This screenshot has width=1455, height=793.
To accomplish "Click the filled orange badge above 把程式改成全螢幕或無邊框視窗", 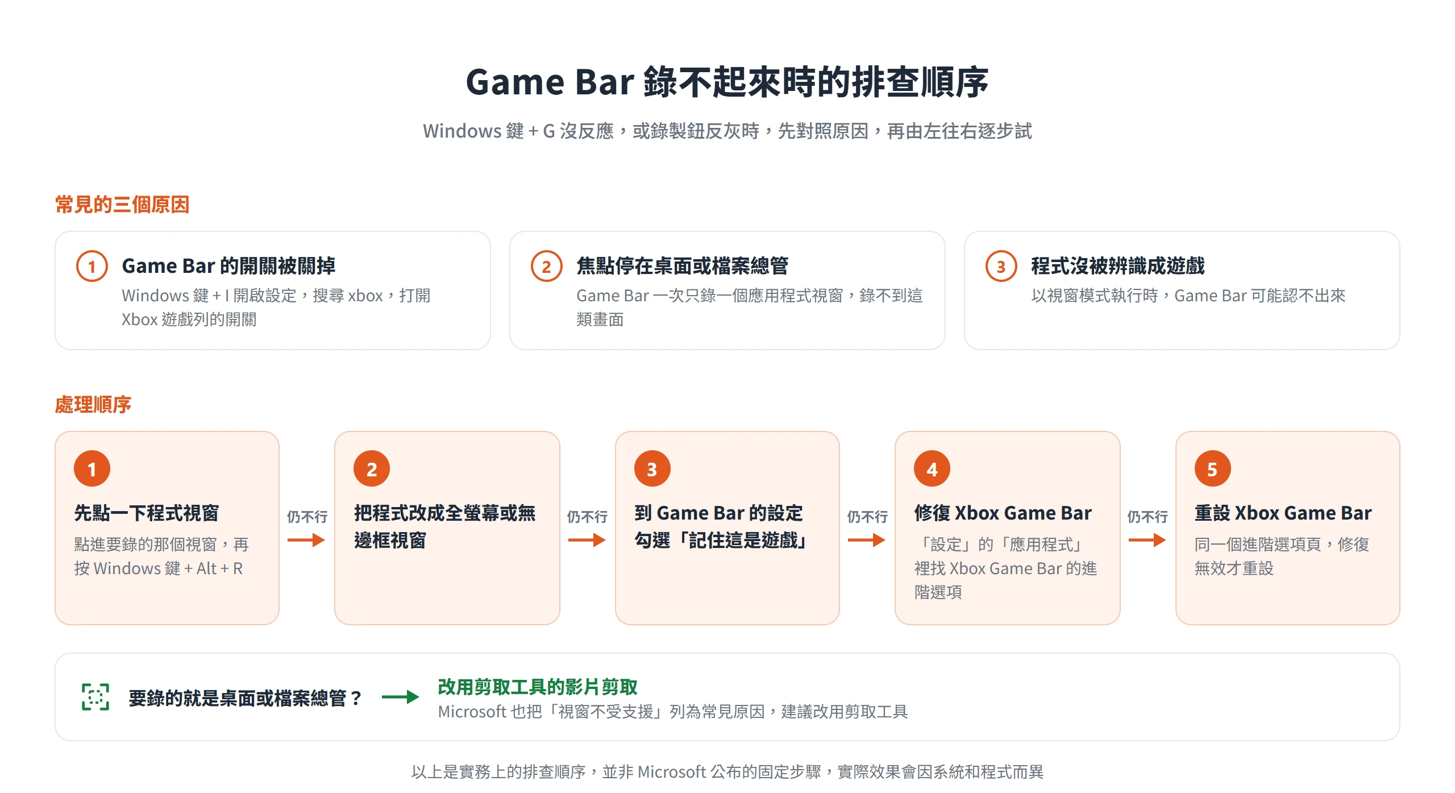I will pos(372,468).
